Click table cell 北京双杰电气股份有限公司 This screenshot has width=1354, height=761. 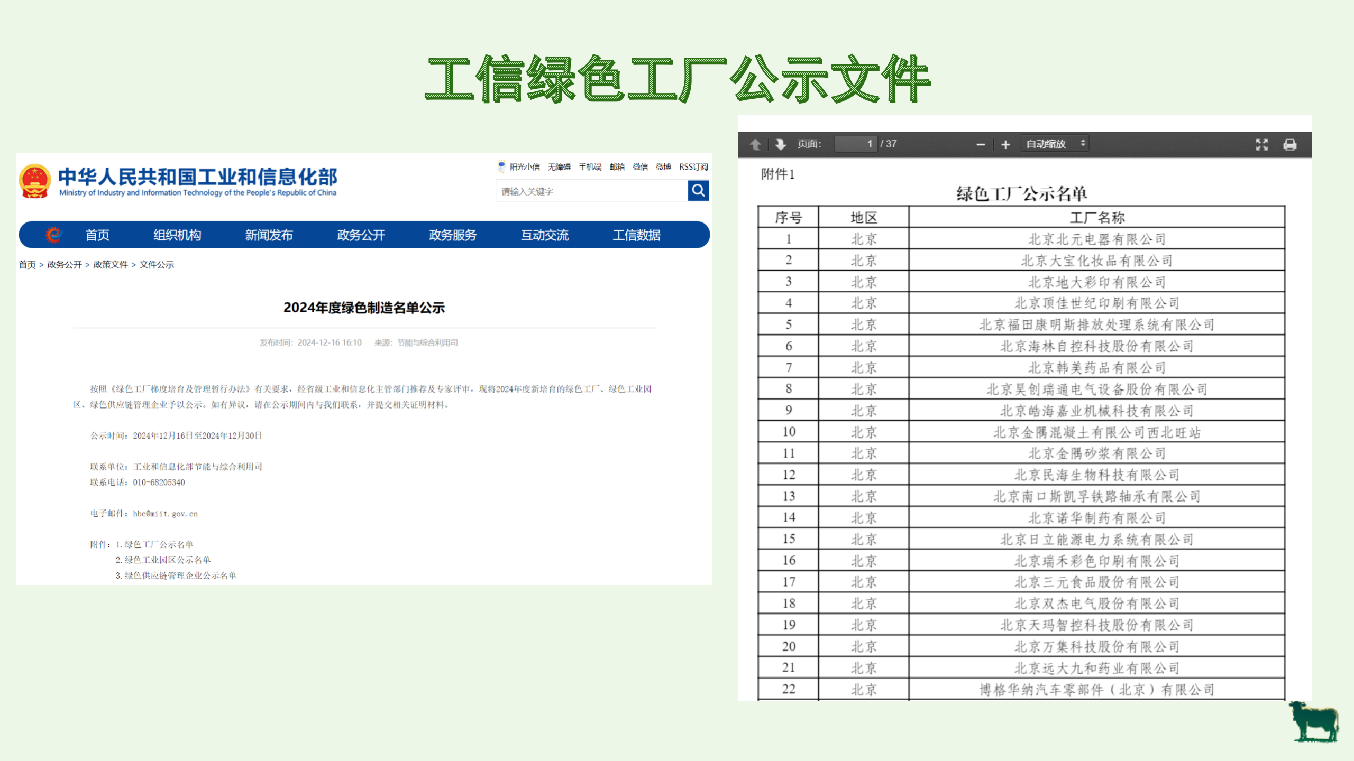(1097, 604)
